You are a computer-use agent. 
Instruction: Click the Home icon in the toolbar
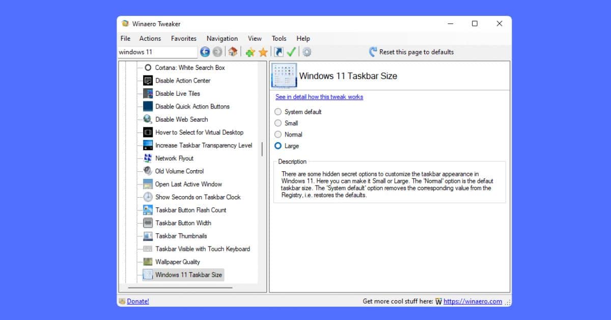(233, 51)
